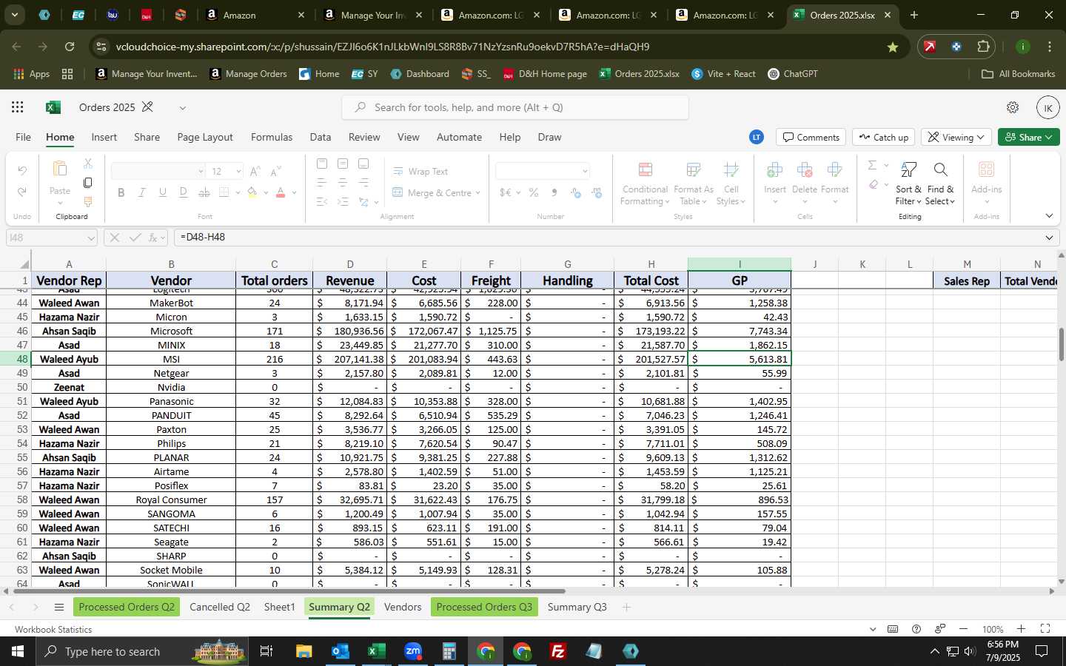Switch to the Vendors sheet tab
1066x666 pixels.
pyautogui.click(x=403, y=607)
